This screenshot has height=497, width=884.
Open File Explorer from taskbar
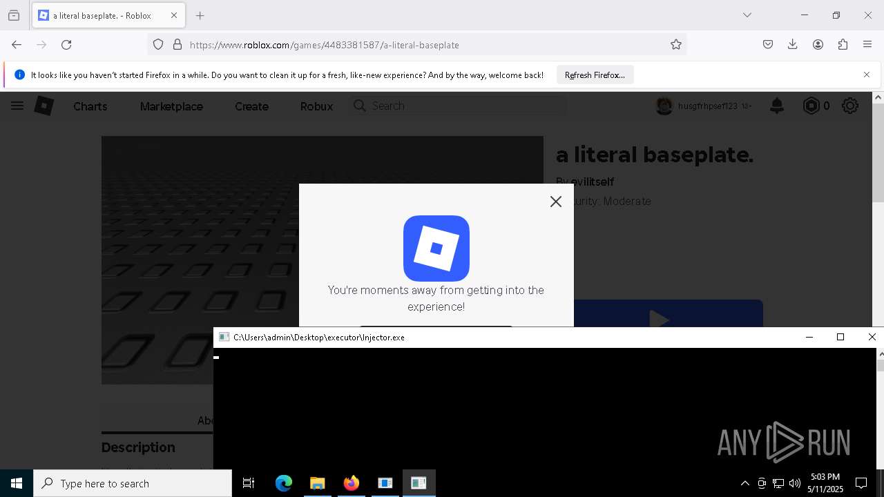pos(318,483)
